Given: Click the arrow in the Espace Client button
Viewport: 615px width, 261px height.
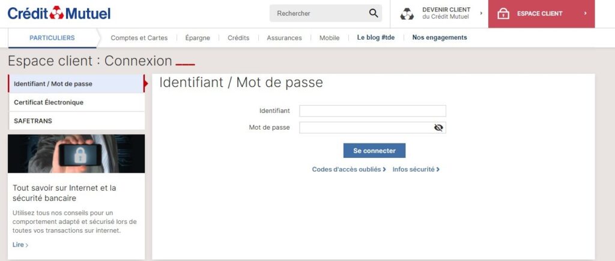Looking at the screenshot, I should pos(585,13).
